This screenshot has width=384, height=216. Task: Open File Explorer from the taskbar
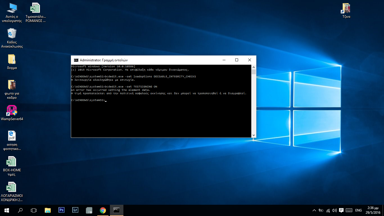(48, 210)
